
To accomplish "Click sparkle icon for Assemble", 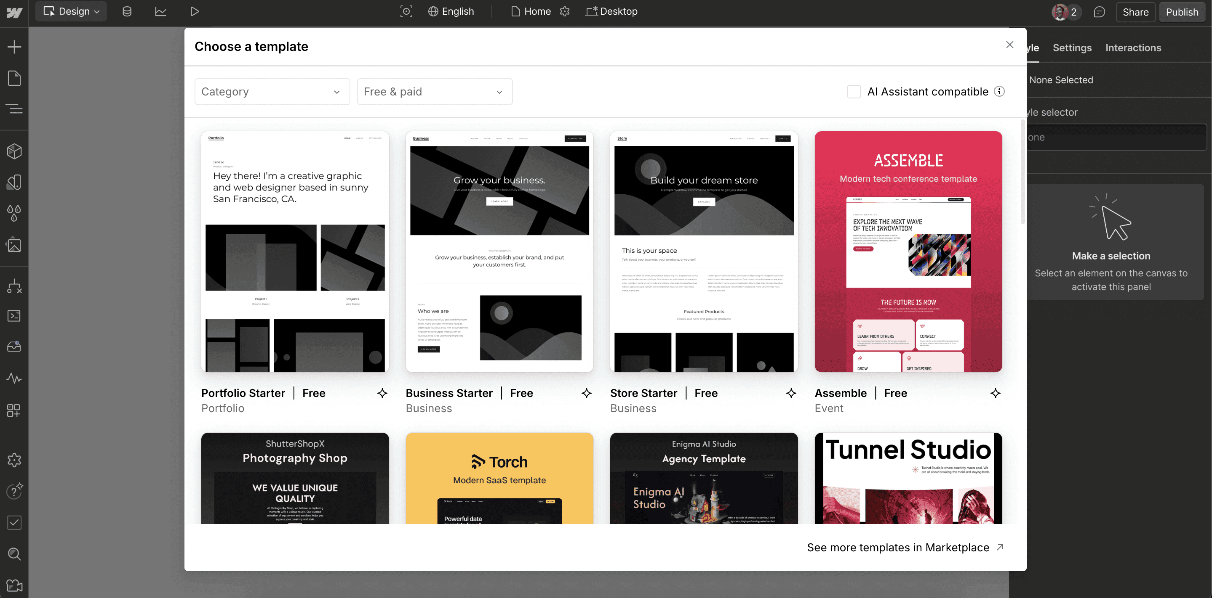I will pyautogui.click(x=995, y=393).
